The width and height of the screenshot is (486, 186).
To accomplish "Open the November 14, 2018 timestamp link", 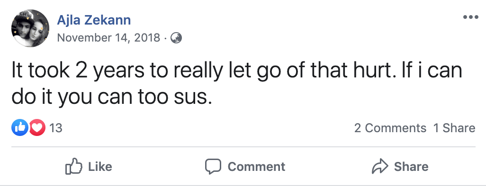I will coord(109,38).
